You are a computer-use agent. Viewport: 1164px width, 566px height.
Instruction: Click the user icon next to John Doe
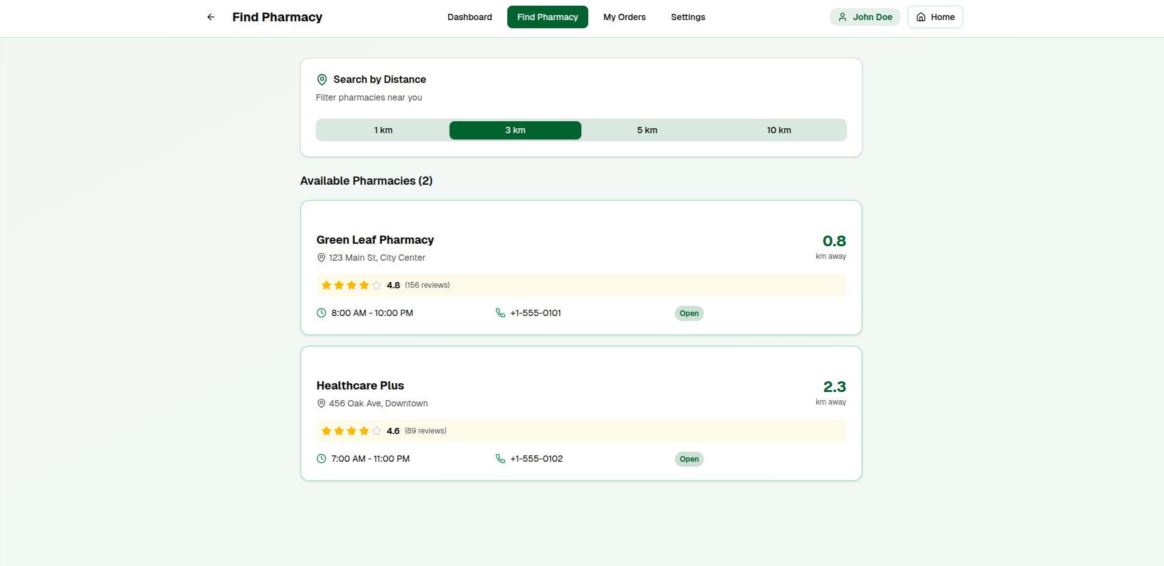[x=842, y=17]
